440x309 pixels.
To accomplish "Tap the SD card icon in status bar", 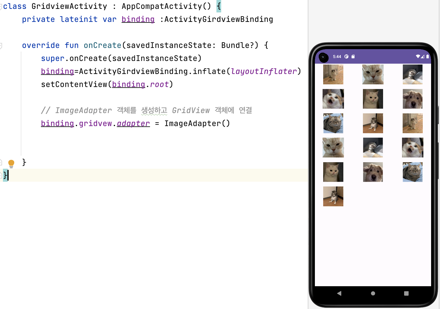I will (x=353, y=56).
